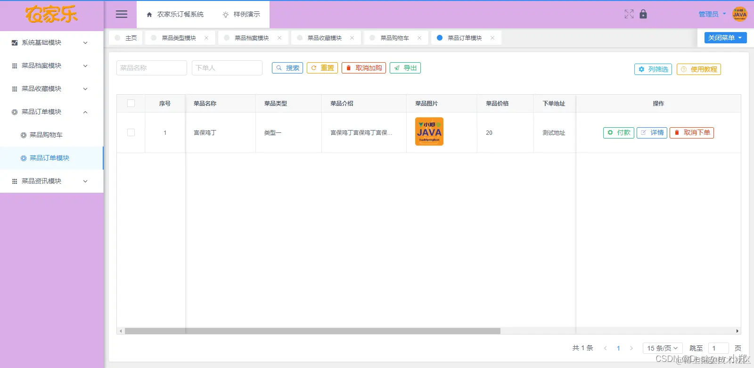Select pagination page number 1
This screenshot has width=754, height=368.
point(618,348)
